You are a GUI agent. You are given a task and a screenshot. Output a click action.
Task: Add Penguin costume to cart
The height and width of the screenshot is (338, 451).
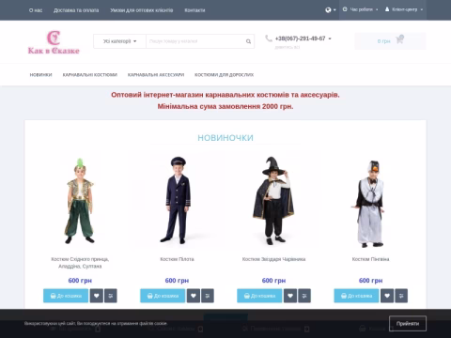pos(357,296)
